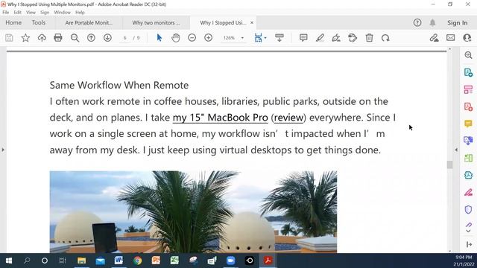Open the 'Why two monitors' document tab
Viewport: 477px width, 268px height.
156,23
